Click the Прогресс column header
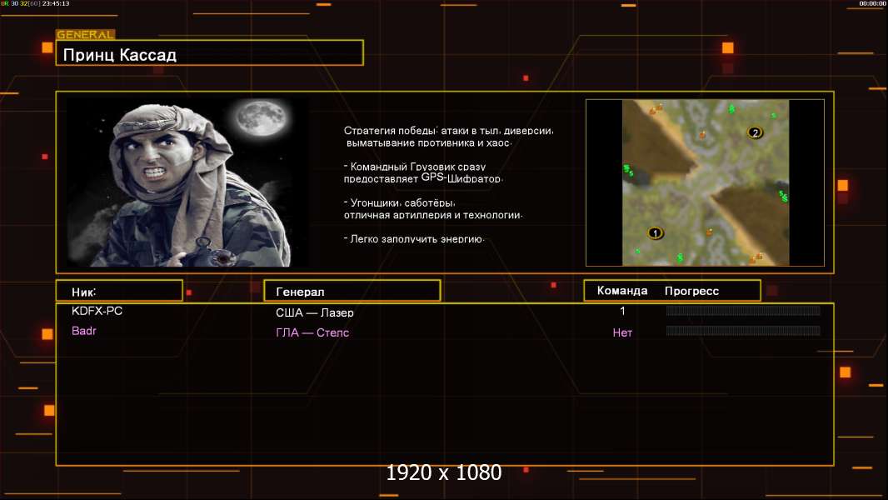This screenshot has height=500, width=888. (x=691, y=291)
